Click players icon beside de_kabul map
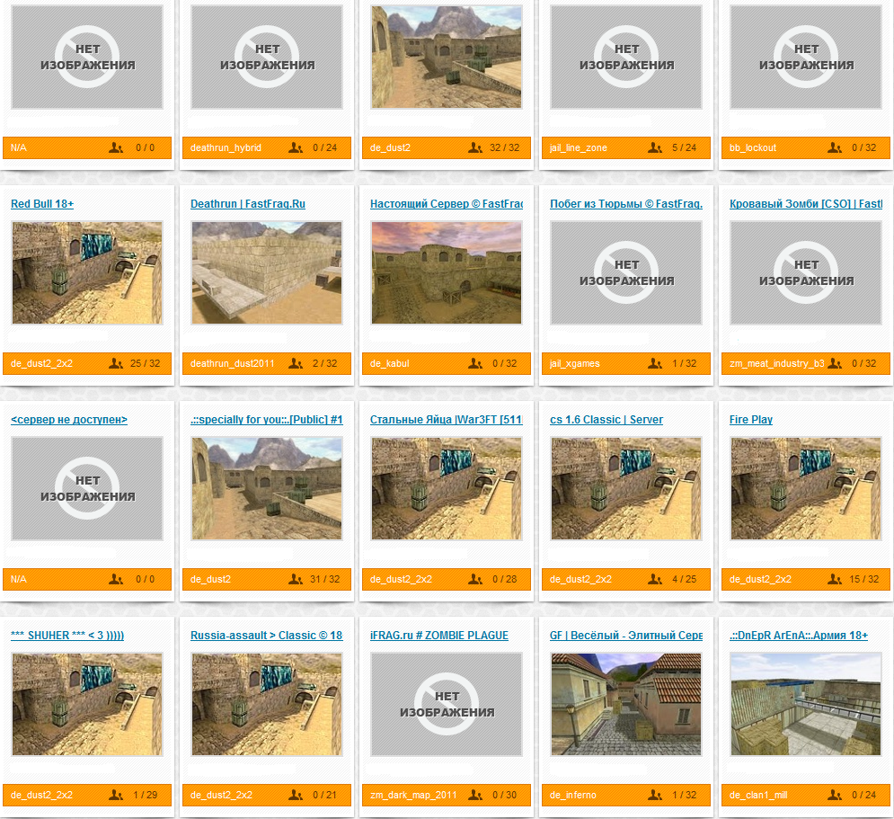Image resolution: width=894 pixels, height=819 pixels. pos(475,364)
